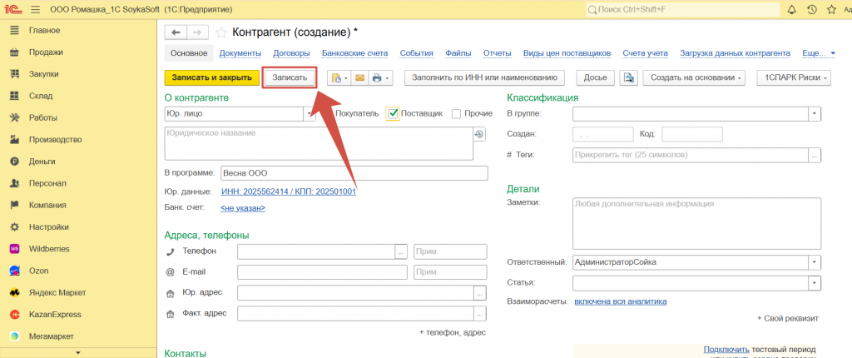Expand the Юр. лицо type dropdown

[310, 113]
